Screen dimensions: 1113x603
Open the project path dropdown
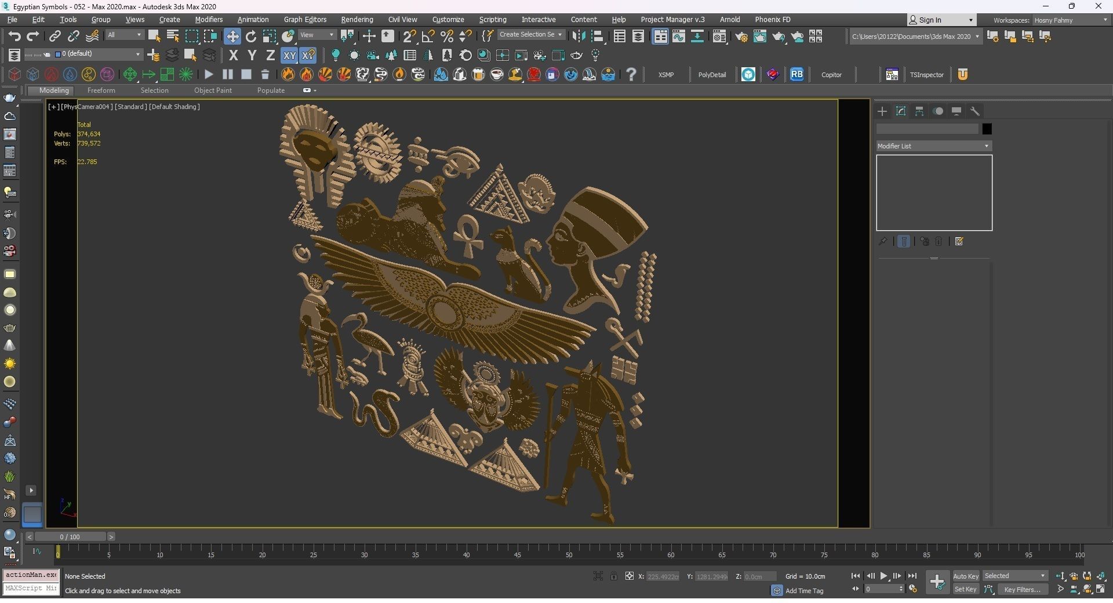coord(915,36)
